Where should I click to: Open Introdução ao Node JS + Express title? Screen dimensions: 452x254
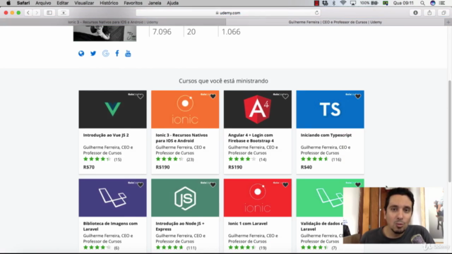(x=180, y=226)
